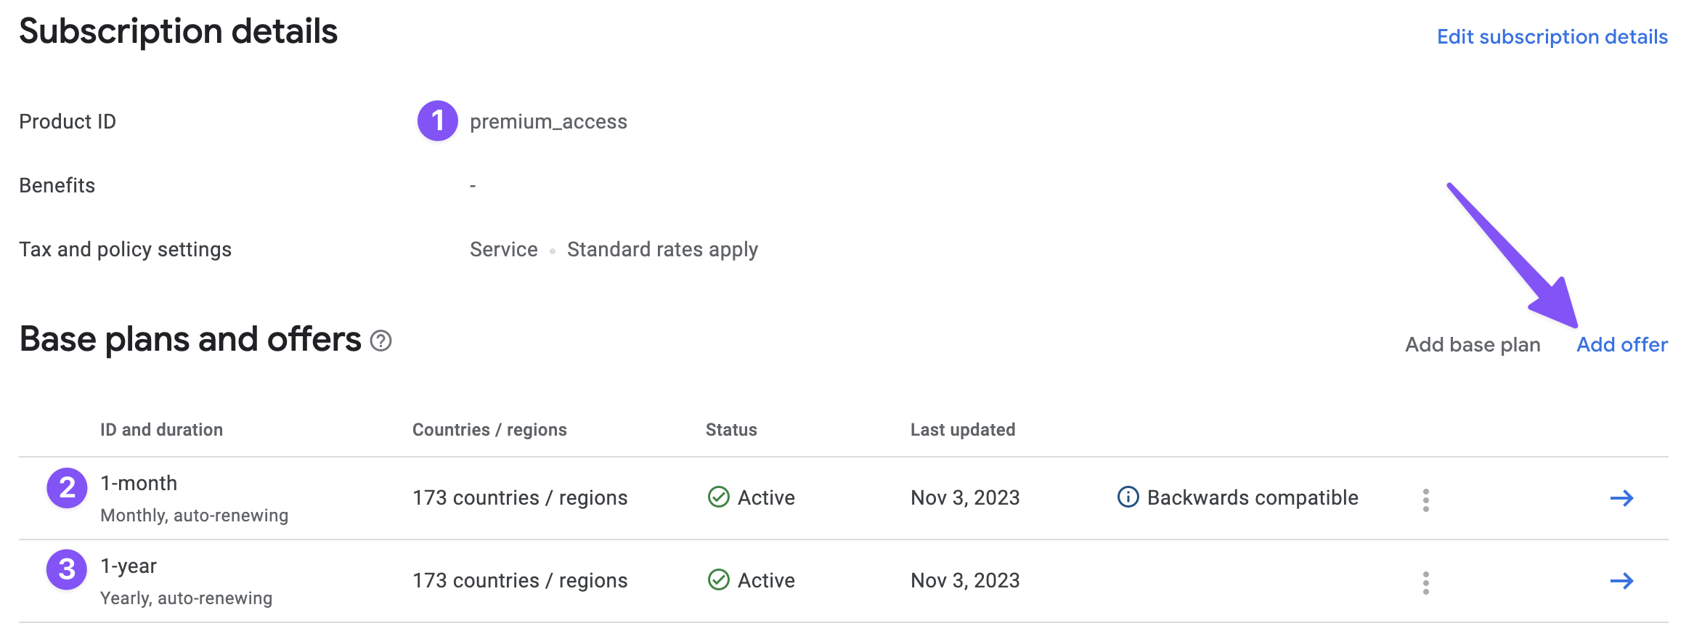Click the arrow to open 1-year plan
1702x639 pixels.
[1621, 581]
